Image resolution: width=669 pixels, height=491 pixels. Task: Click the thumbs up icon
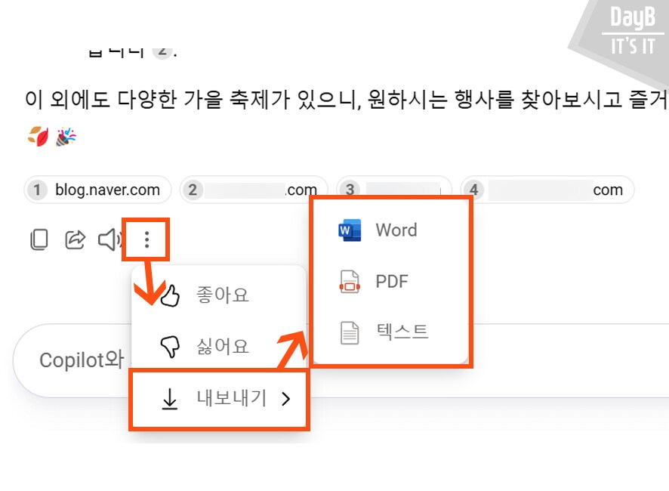click(x=168, y=295)
